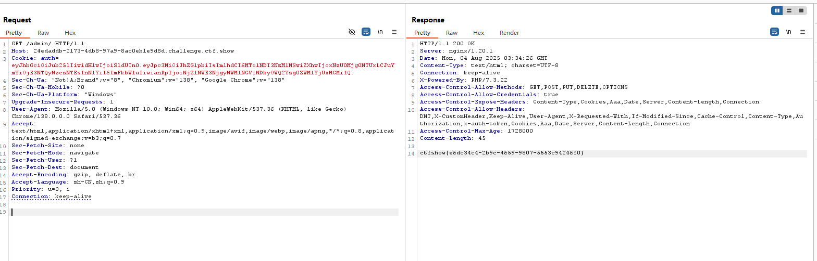
Task: Switch Response to Pretty tab
Action: pyautogui.click(x=423, y=33)
